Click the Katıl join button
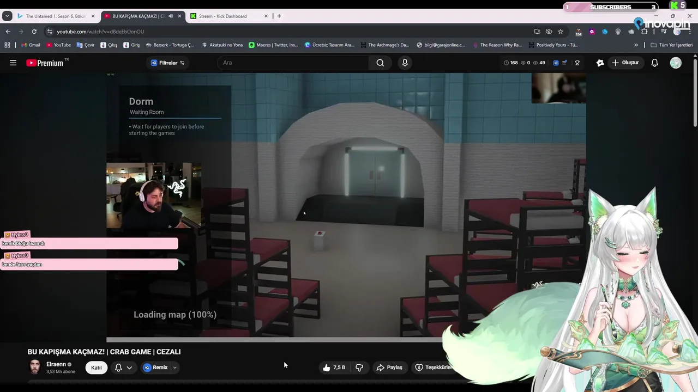Image resolution: width=698 pixels, height=392 pixels. tap(97, 367)
